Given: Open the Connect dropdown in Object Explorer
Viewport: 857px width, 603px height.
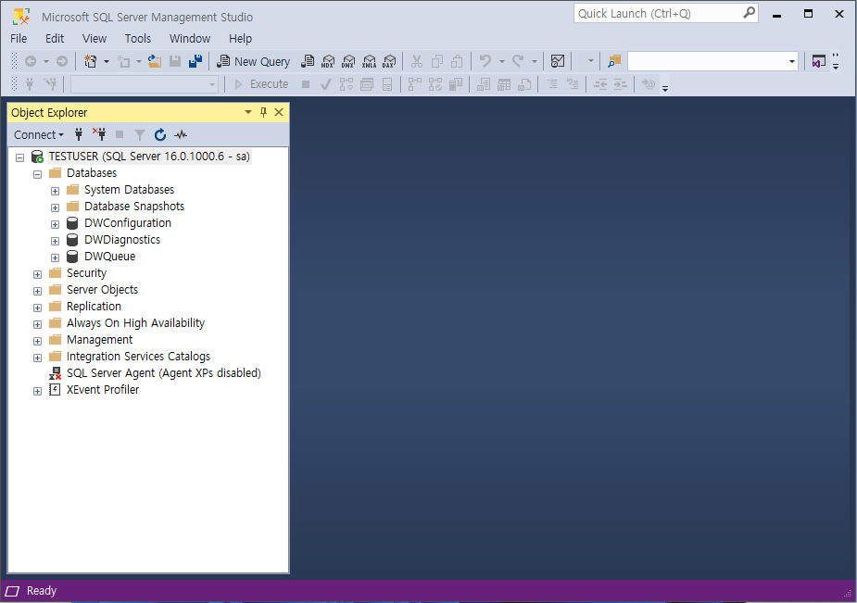Looking at the screenshot, I should click(39, 134).
